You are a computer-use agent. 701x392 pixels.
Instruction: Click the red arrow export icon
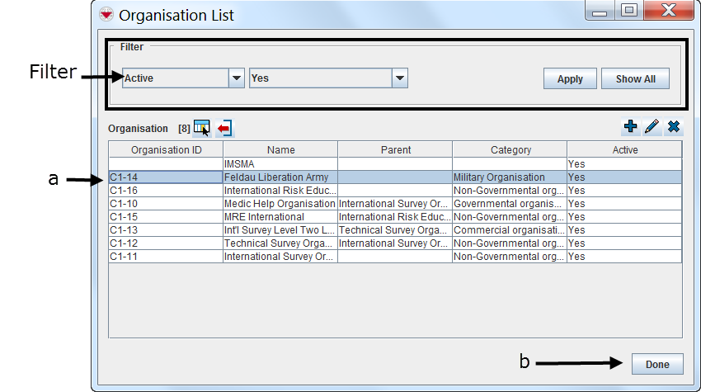coord(224,128)
